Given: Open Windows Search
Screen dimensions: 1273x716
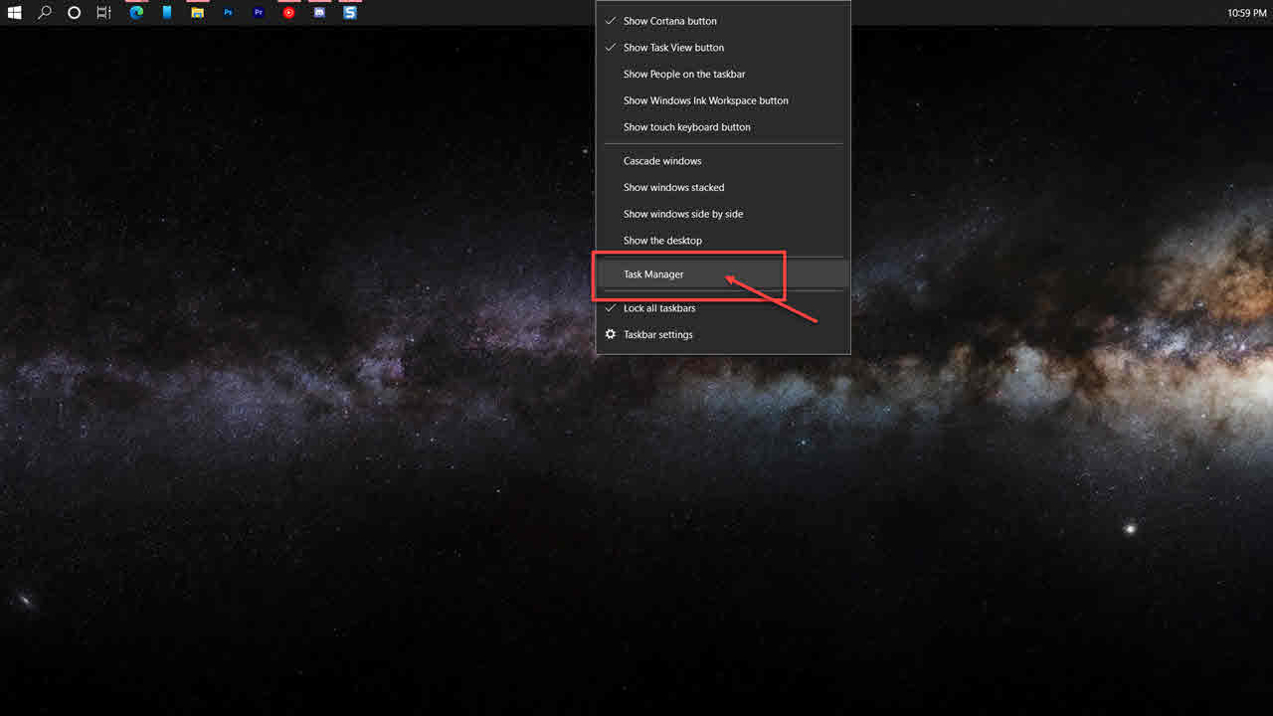Looking at the screenshot, I should click(44, 12).
